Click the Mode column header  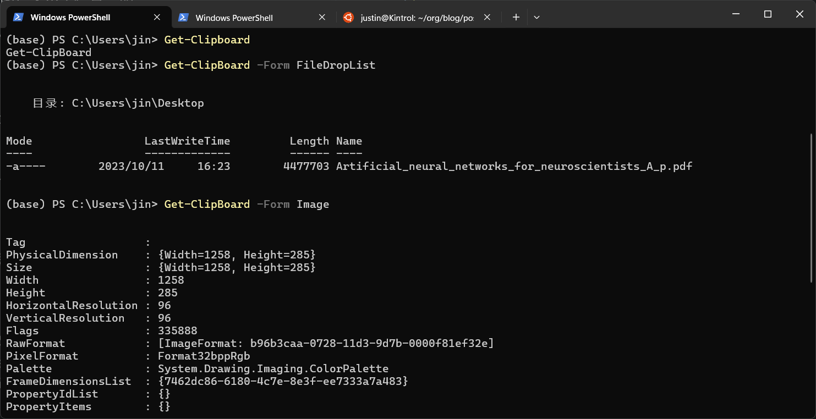(x=19, y=141)
